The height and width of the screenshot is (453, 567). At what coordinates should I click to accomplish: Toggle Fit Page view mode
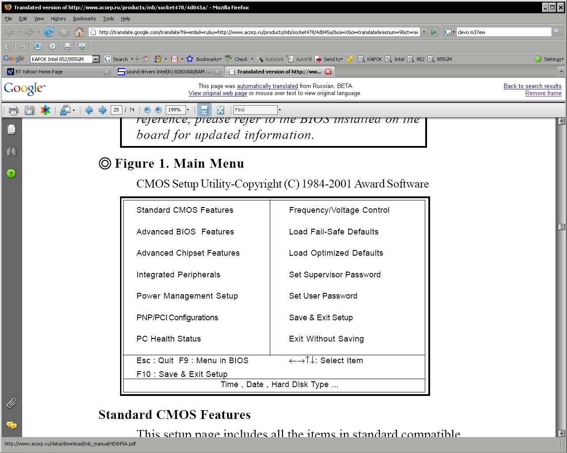click(220, 110)
